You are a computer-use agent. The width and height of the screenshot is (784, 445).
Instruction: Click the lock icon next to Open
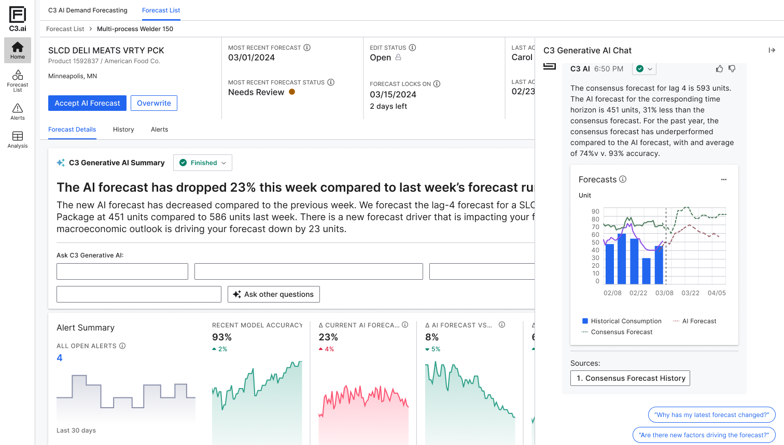pyautogui.click(x=398, y=58)
